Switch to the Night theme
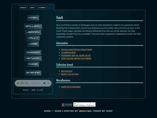Screen dimensions: 157x118 [23, 8]
